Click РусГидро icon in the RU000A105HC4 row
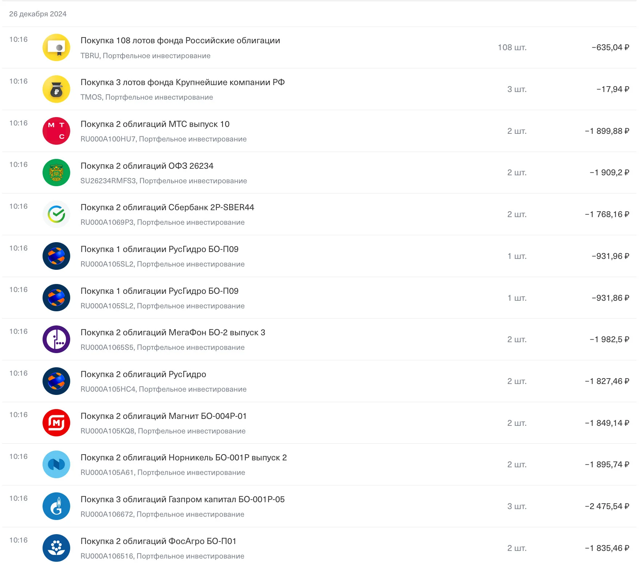This screenshot has height=568, width=643. pos(56,381)
